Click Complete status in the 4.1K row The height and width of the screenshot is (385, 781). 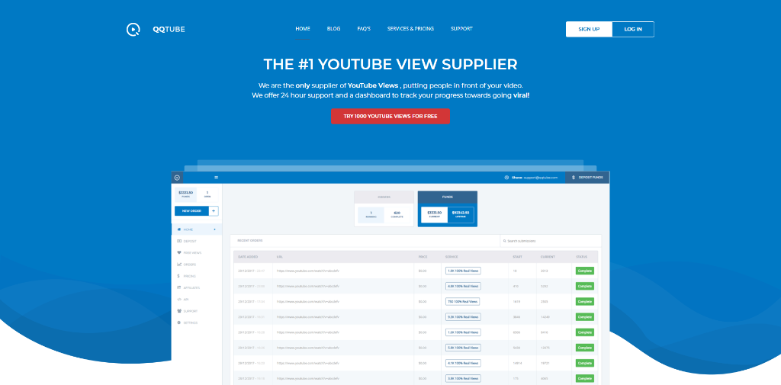tap(585, 363)
